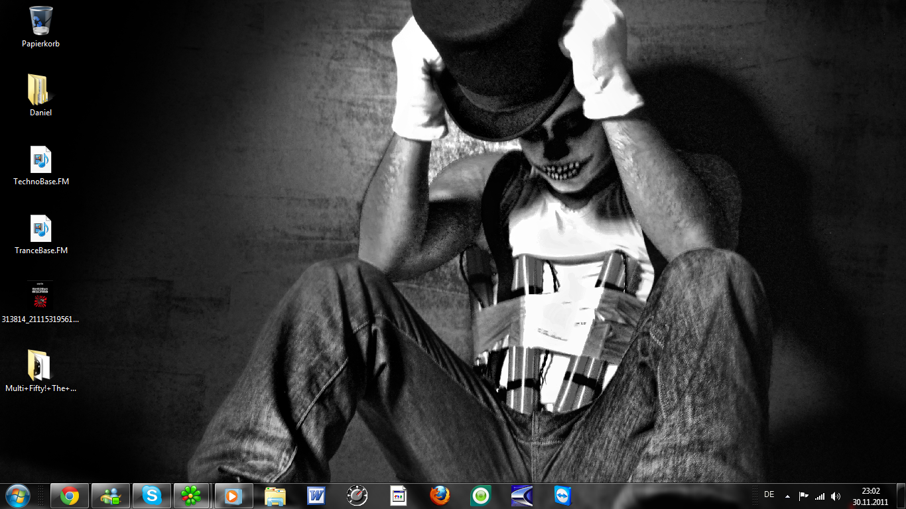Screen dimensions: 906x509
Task: Open Google Chrome from the taskbar
Action: coord(70,496)
